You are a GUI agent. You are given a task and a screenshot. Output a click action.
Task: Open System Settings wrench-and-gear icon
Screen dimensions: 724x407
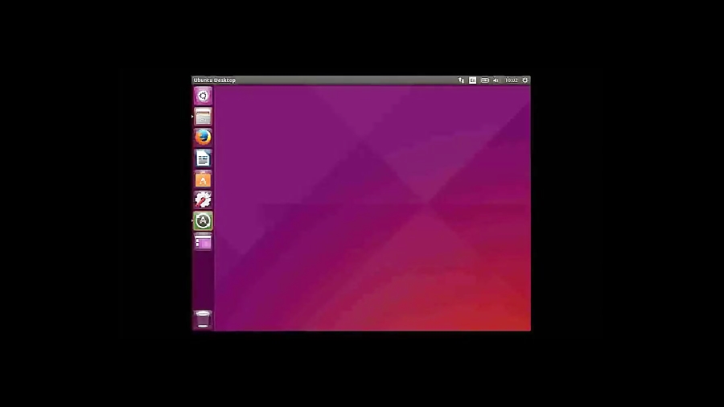point(203,199)
